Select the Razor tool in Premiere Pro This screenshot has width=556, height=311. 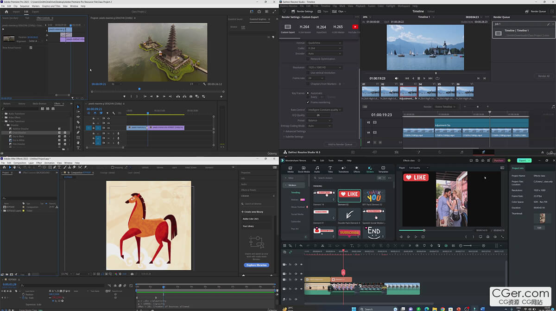(x=78, y=122)
